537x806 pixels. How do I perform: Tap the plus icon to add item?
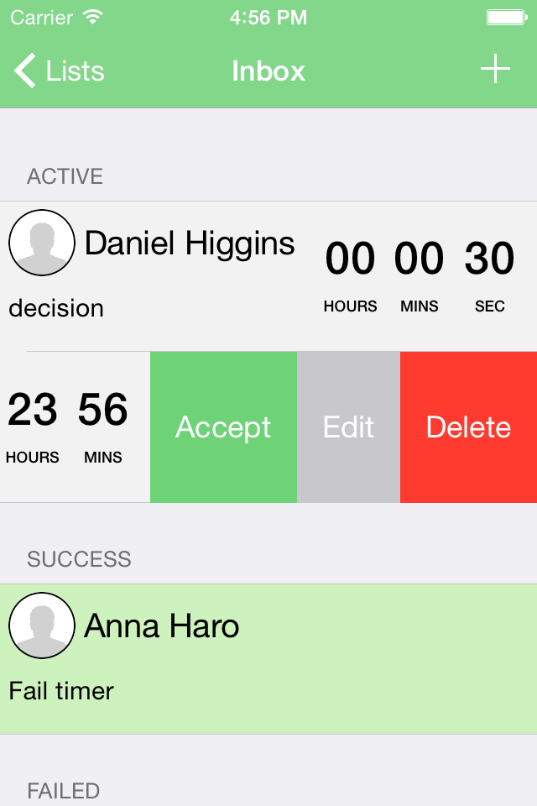[495, 70]
